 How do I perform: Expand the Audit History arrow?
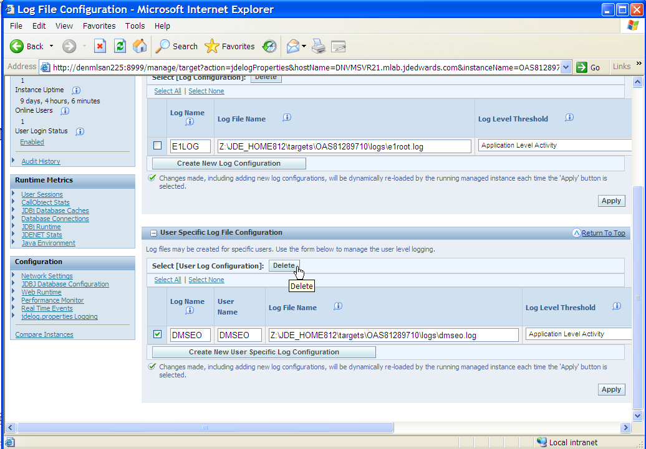13,161
